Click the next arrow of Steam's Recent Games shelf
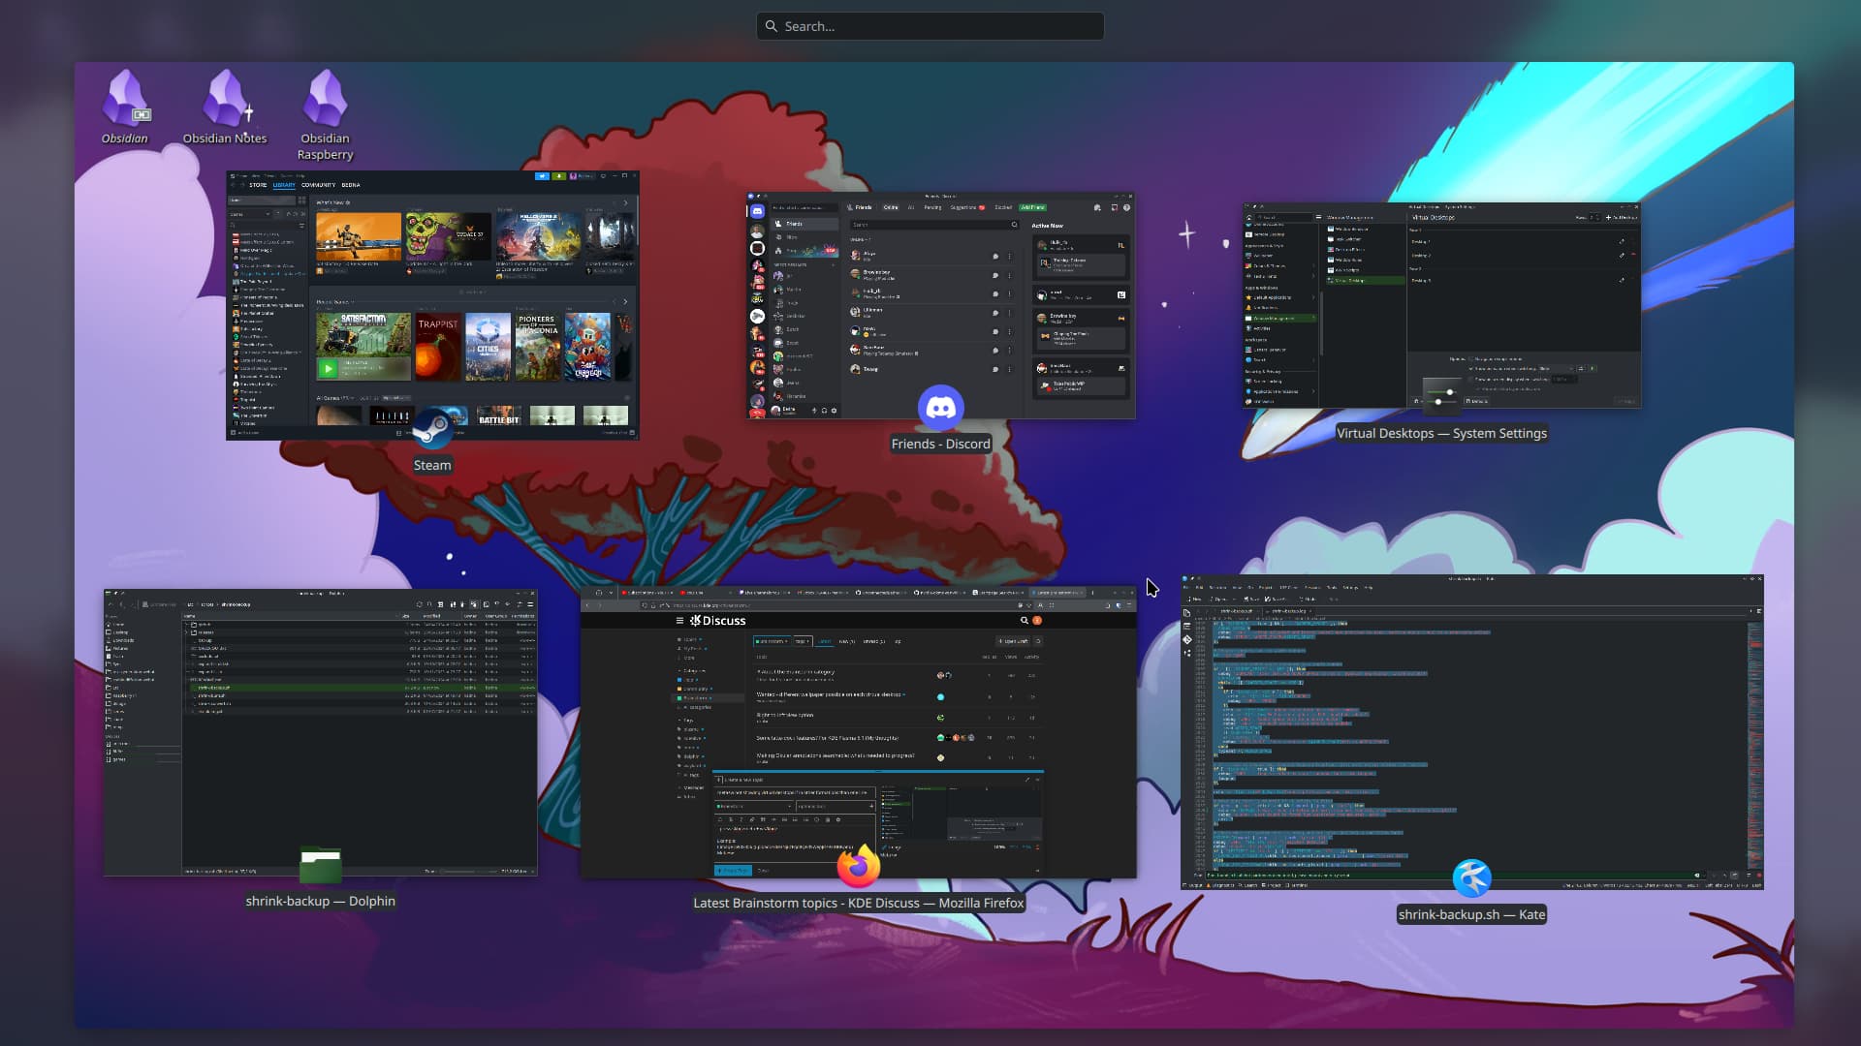This screenshot has height=1046, width=1861. (625, 302)
